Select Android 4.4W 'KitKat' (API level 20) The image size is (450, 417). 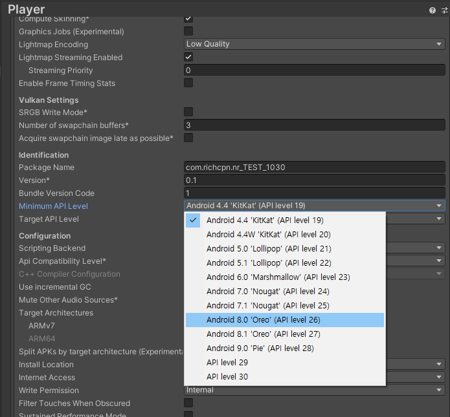tap(285, 235)
